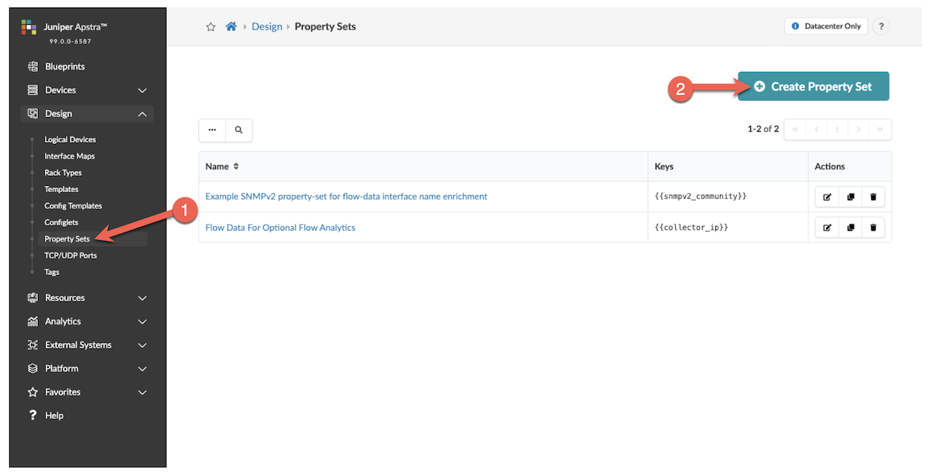Open help via top-right question button
The width and height of the screenshot is (929, 474).
881,26
